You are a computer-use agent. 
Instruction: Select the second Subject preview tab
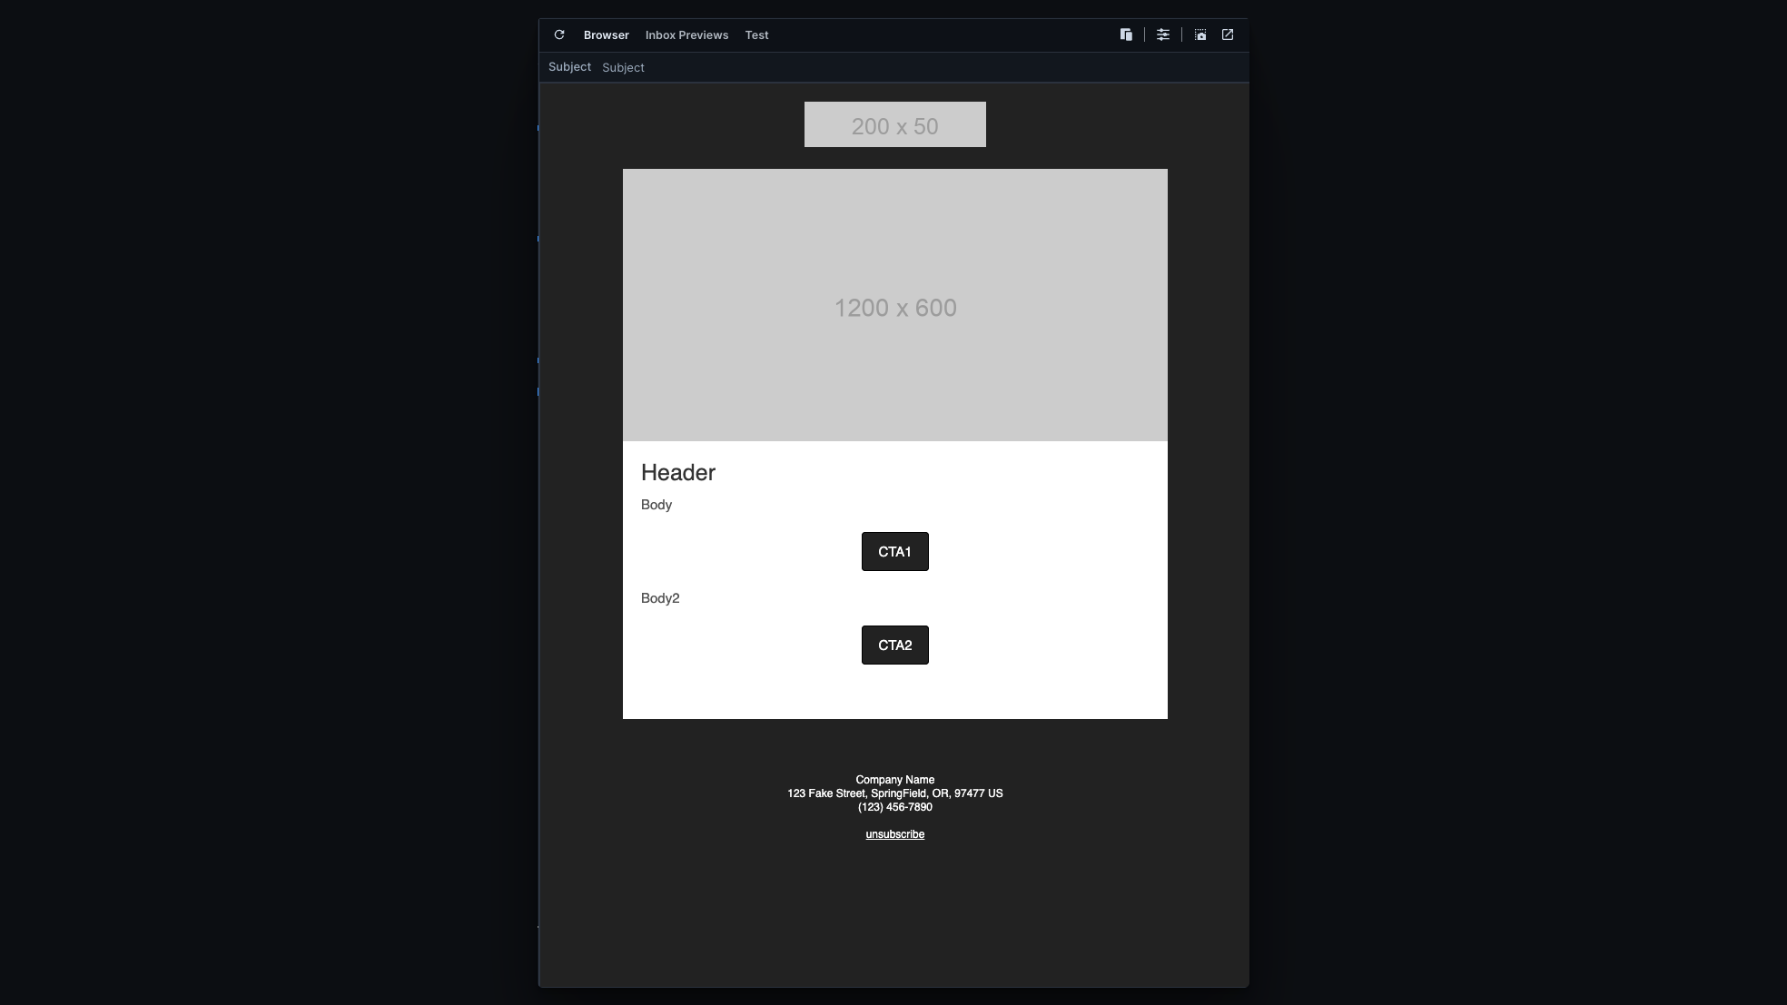coord(624,66)
